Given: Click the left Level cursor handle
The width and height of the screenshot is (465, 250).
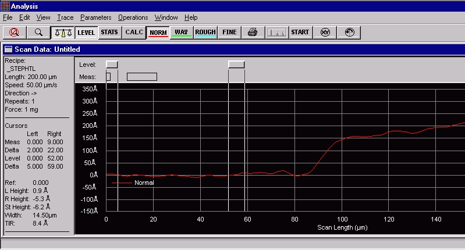Looking at the screenshot, I should click(x=112, y=64).
